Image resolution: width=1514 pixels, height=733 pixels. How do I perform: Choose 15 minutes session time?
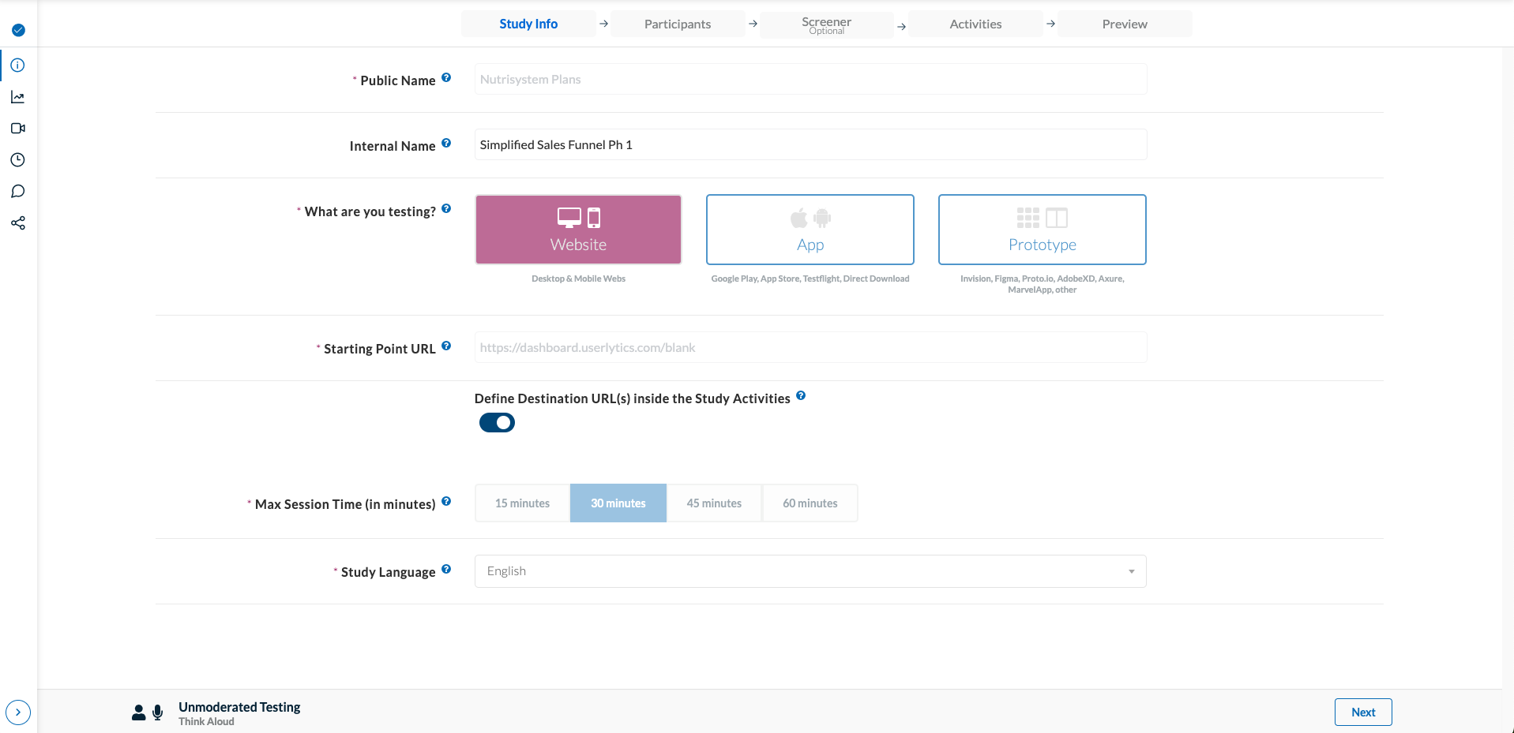pos(522,503)
